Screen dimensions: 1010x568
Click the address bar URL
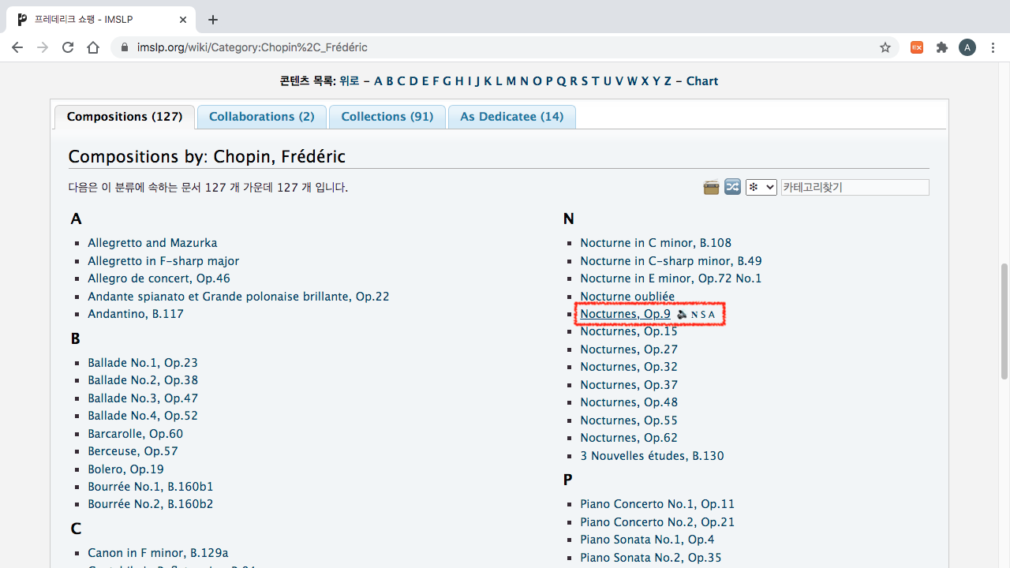coord(252,47)
